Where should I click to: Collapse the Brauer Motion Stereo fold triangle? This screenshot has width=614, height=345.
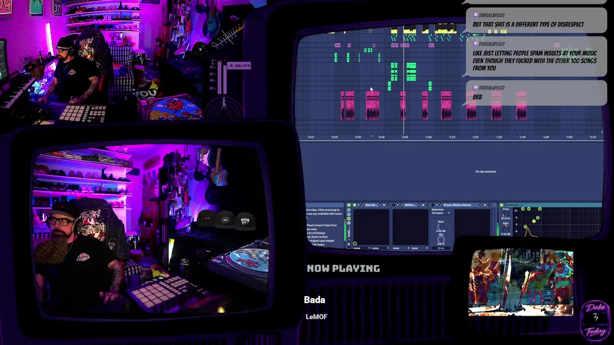click(x=437, y=205)
